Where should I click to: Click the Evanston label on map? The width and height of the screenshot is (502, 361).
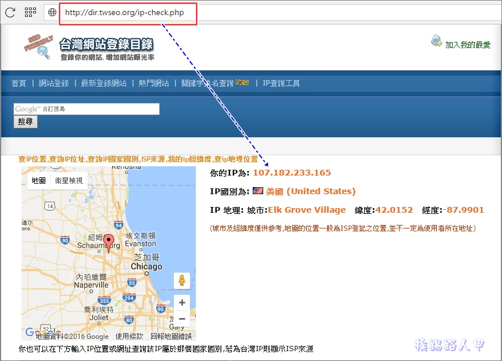click(x=141, y=244)
